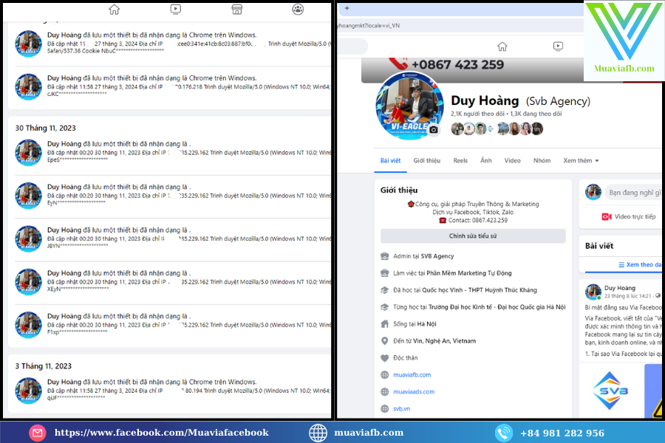Click the 30 Tháng 11, 2023 date header
This screenshot has width=665, height=443.
point(45,128)
